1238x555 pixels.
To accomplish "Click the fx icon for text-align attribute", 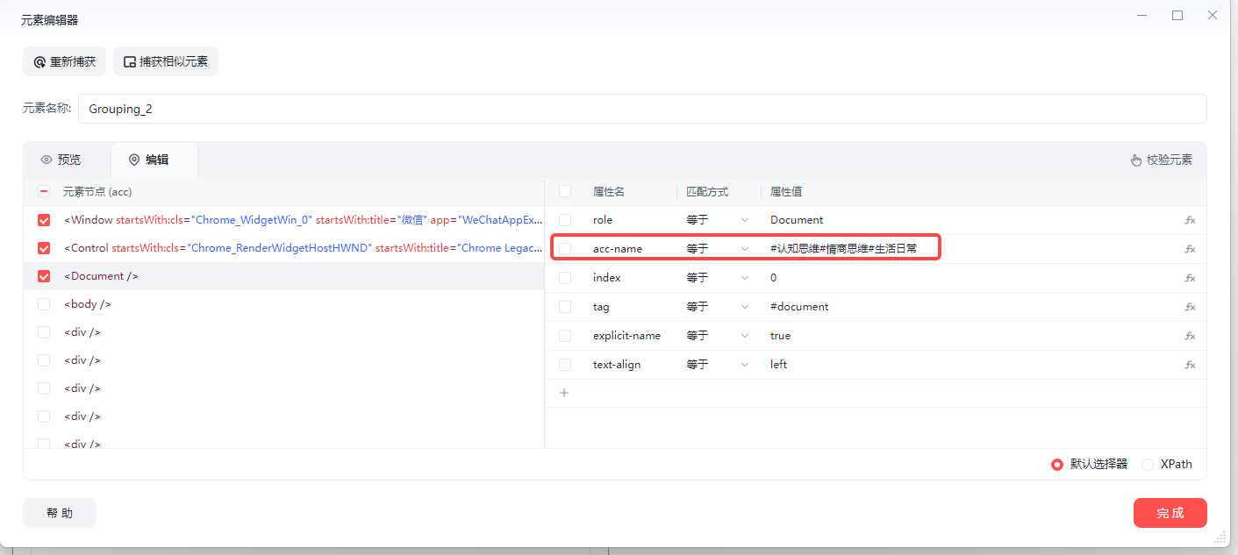I will 1190,365.
